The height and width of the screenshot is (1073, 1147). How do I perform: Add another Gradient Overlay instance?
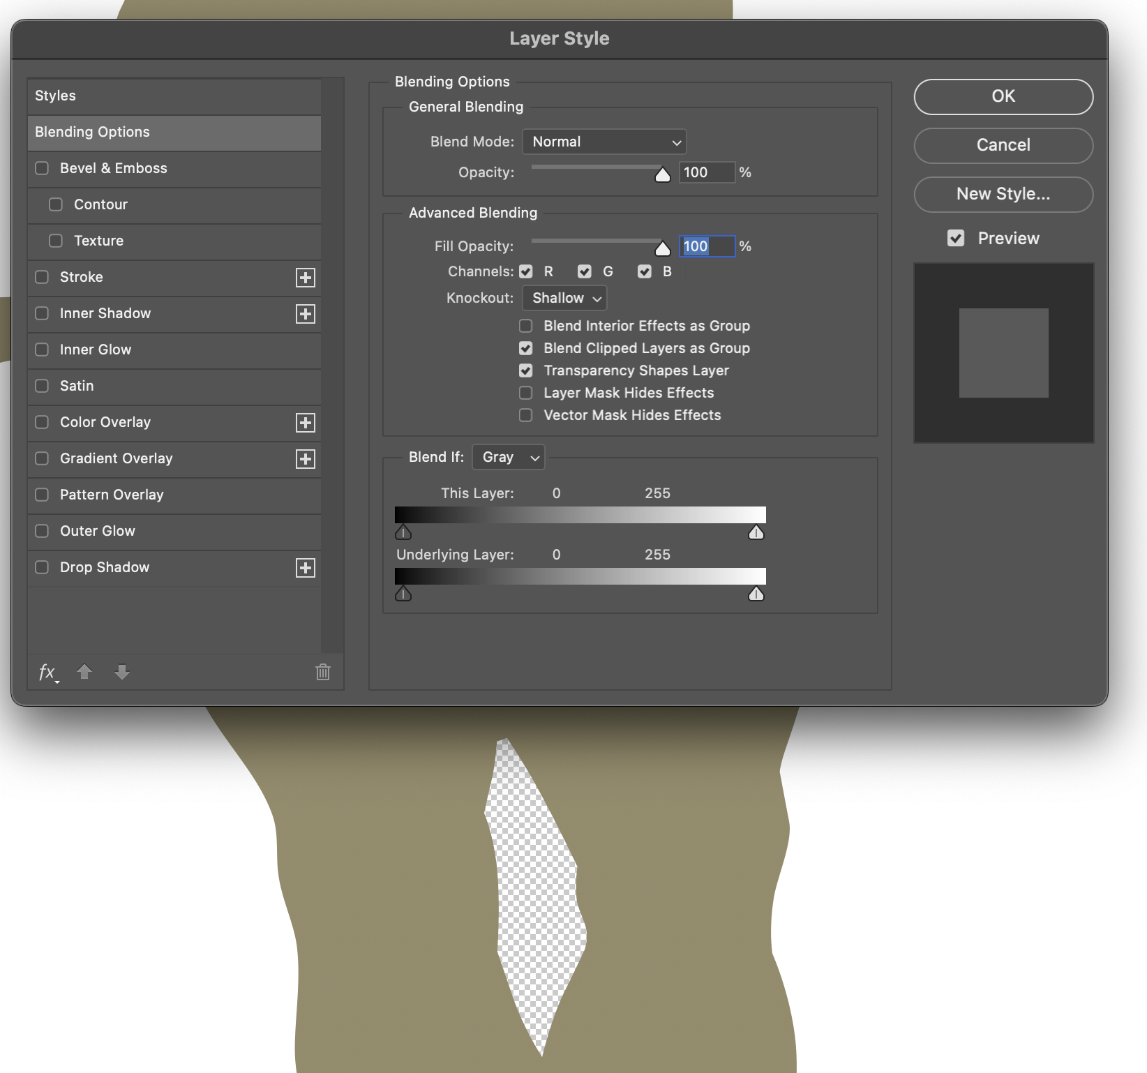click(306, 459)
